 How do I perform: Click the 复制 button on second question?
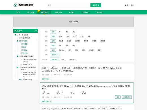click(118, 97)
